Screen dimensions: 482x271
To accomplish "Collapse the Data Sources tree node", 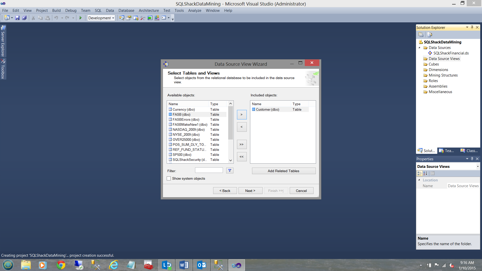I will click(419, 48).
